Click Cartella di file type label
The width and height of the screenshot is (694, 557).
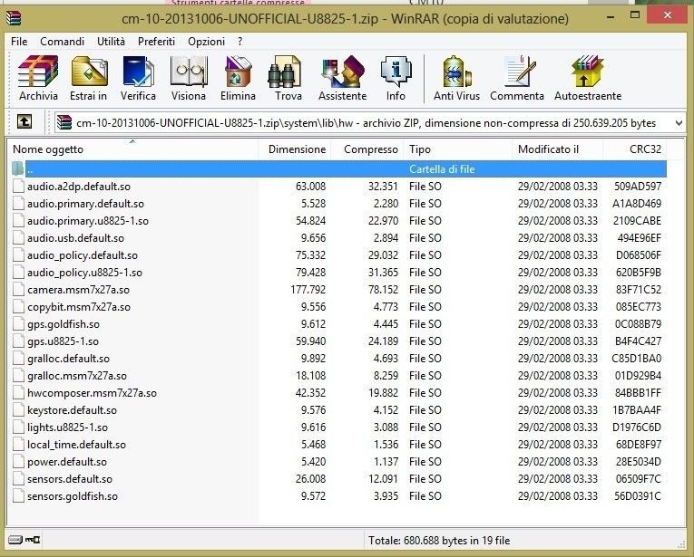pyautogui.click(x=442, y=169)
